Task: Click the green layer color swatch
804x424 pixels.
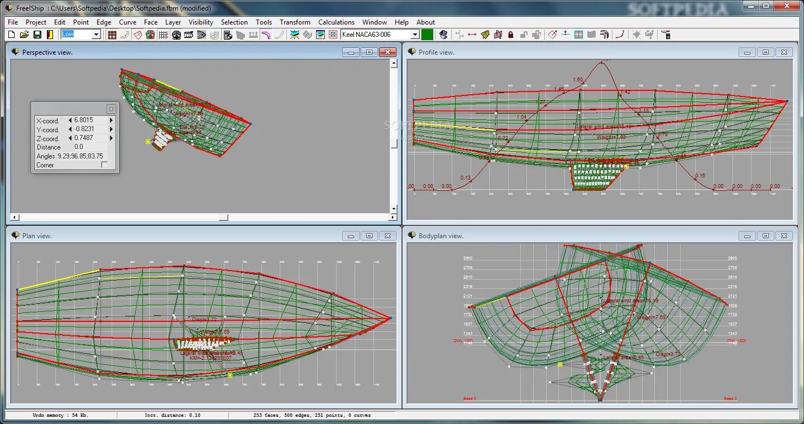Action: [427, 34]
